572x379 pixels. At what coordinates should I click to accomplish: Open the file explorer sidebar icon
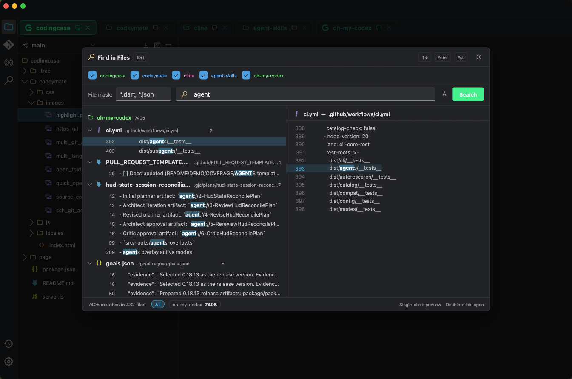tap(9, 27)
